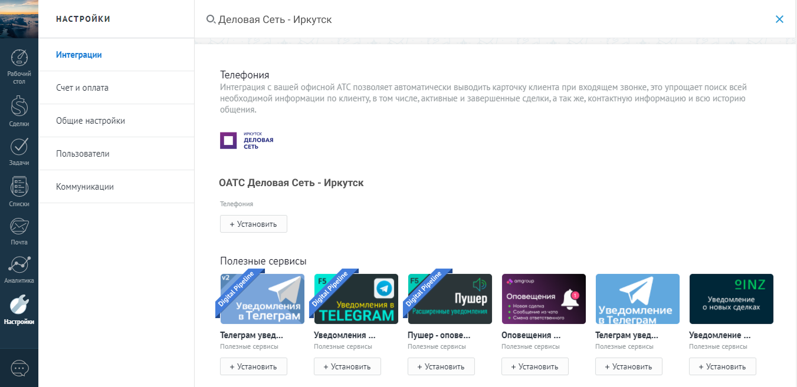Go to Сделки in sidebar

pyautogui.click(x=19, y=107)
